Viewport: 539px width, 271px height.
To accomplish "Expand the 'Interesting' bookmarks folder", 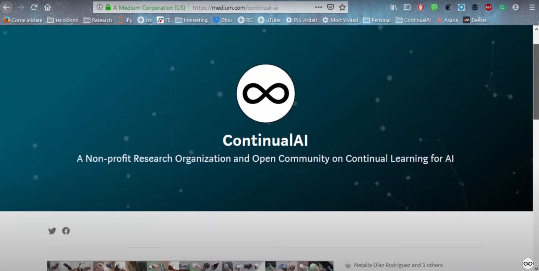I will coord(191,20).
